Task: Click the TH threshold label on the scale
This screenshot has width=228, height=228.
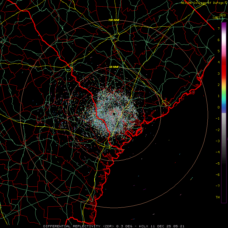Action: tap(218, 197)
